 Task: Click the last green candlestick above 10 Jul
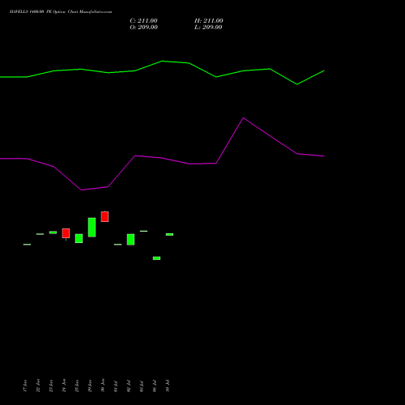pyautogui.click(x=169, y=234)
